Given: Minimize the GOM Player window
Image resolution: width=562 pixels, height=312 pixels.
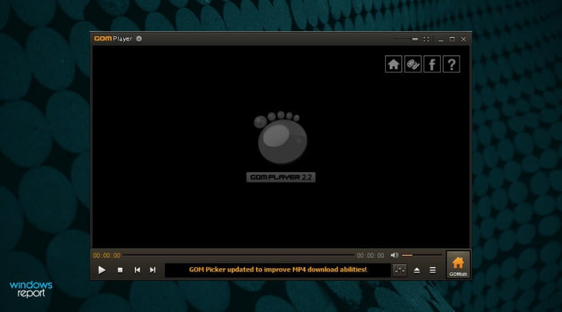Looking at the screenshot, I should [441, 39].
